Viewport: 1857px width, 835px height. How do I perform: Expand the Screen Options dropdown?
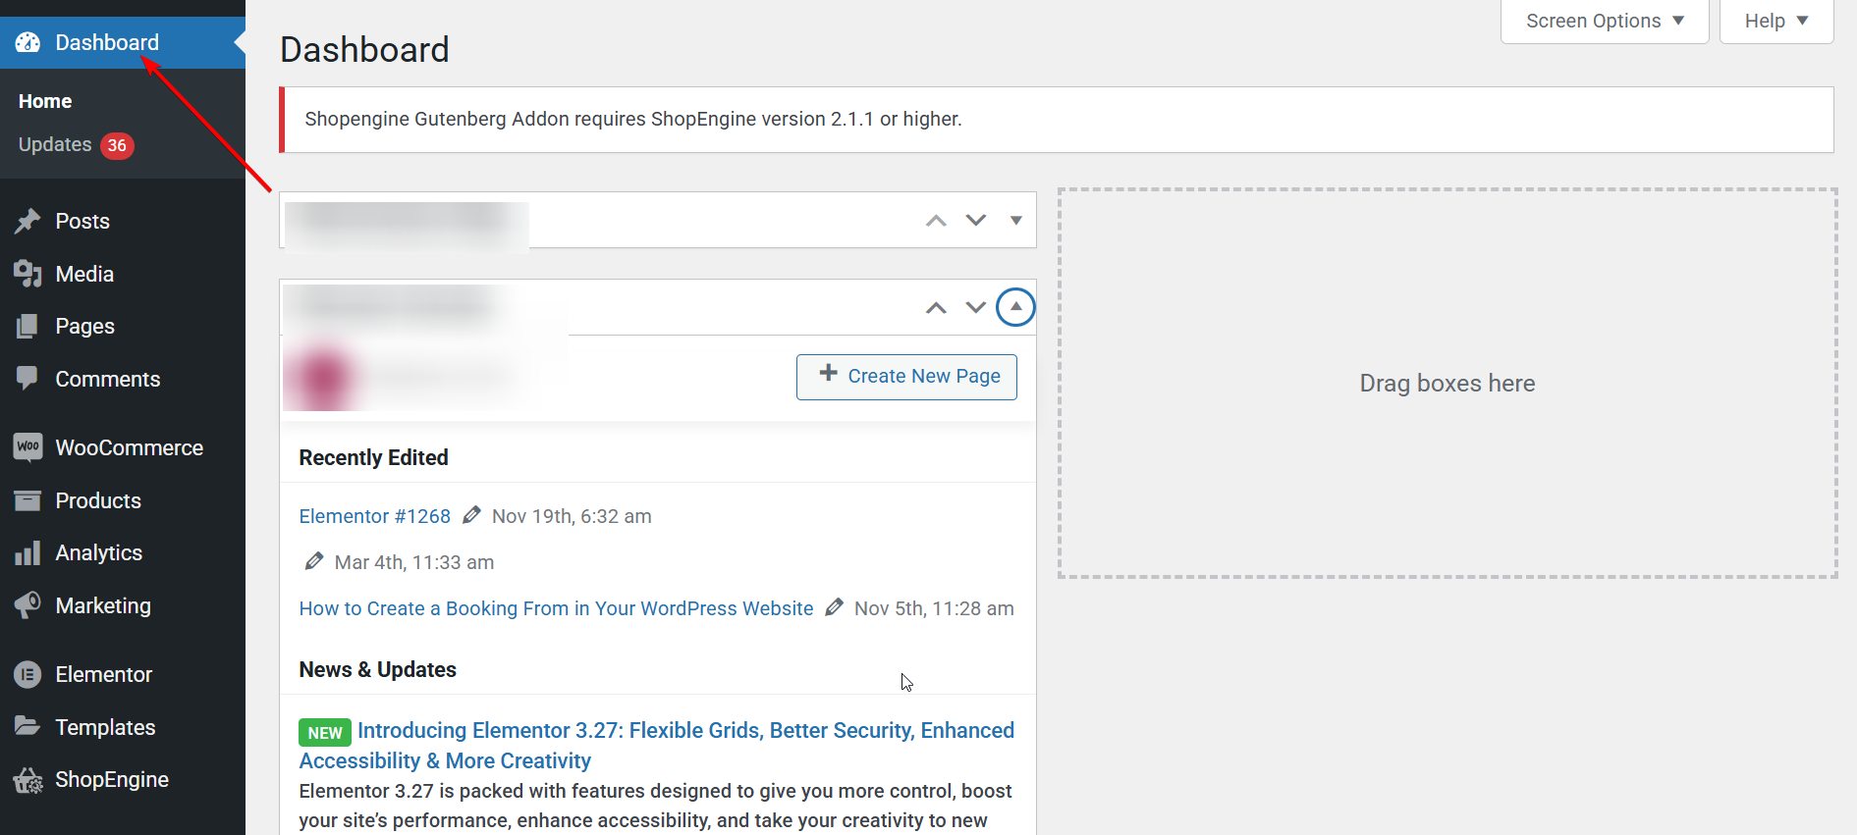[x=1604, y=22]
